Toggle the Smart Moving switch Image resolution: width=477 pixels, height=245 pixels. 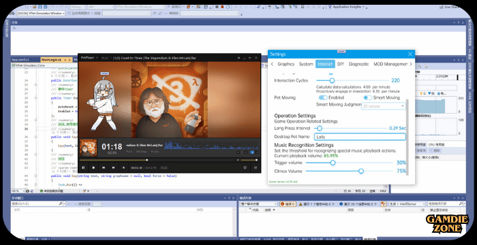[x=367, y=97]
